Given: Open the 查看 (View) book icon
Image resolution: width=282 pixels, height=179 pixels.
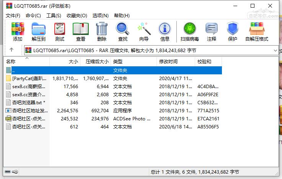Looking at the screenshot, I should coord(81,29).
